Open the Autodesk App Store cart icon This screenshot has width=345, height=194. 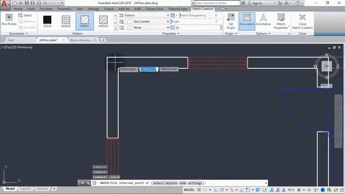tap(280, 3)
